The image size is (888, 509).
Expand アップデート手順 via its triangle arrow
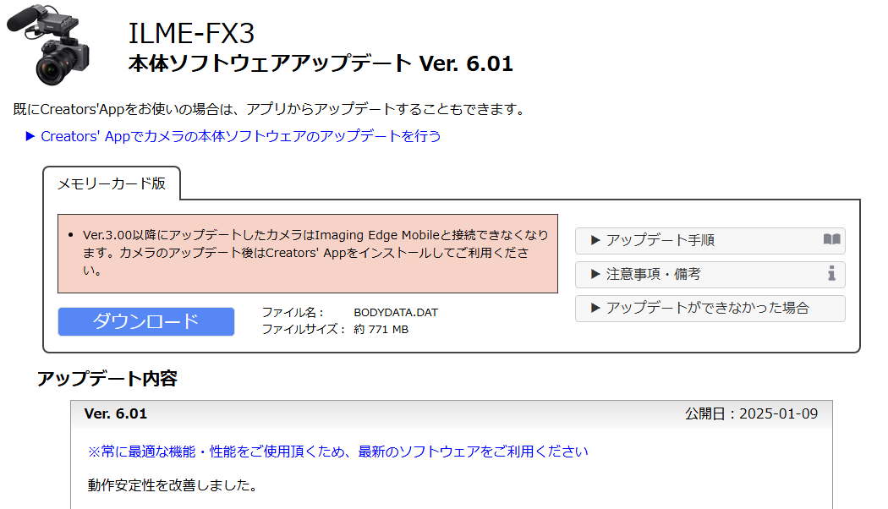coord(595,240)
